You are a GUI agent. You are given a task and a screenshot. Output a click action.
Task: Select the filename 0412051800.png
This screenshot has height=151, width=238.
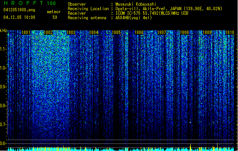(x=19, y=10)
